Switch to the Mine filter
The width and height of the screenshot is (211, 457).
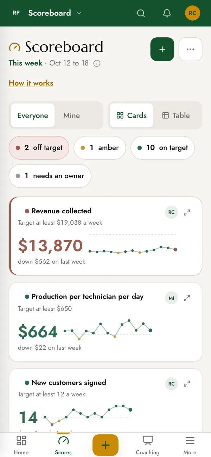pos(72,115)
